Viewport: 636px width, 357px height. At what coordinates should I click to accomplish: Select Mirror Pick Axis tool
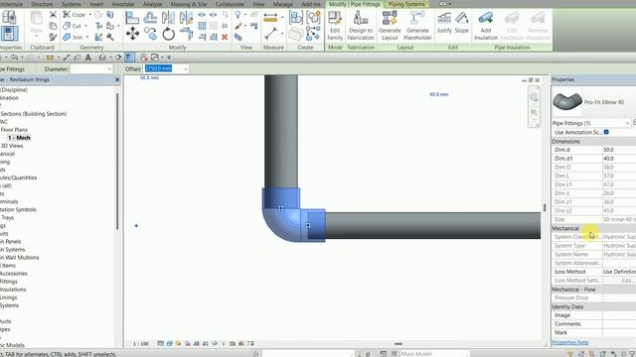[x=168, y=18]
